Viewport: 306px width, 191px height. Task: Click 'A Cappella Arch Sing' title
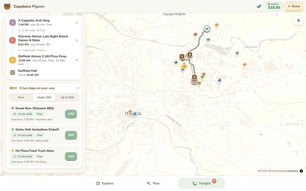pos(34,20)
